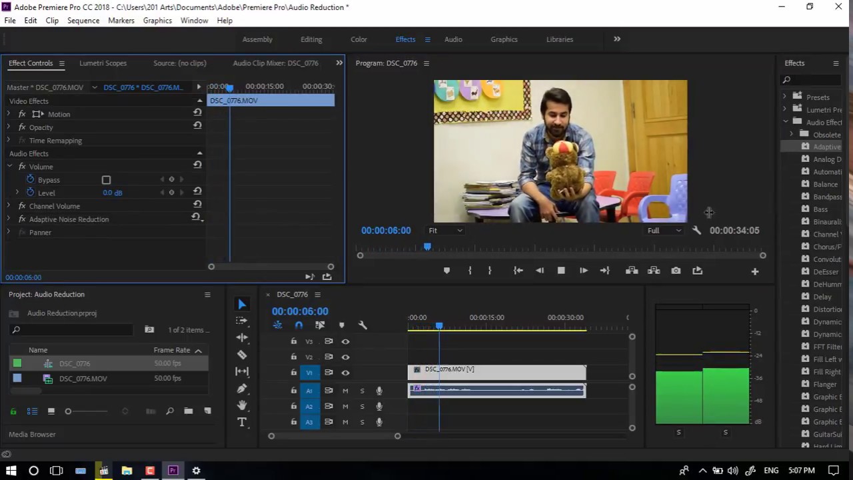
Task: Toggle V1 track output eye
Action: click(x=345, y=373)
